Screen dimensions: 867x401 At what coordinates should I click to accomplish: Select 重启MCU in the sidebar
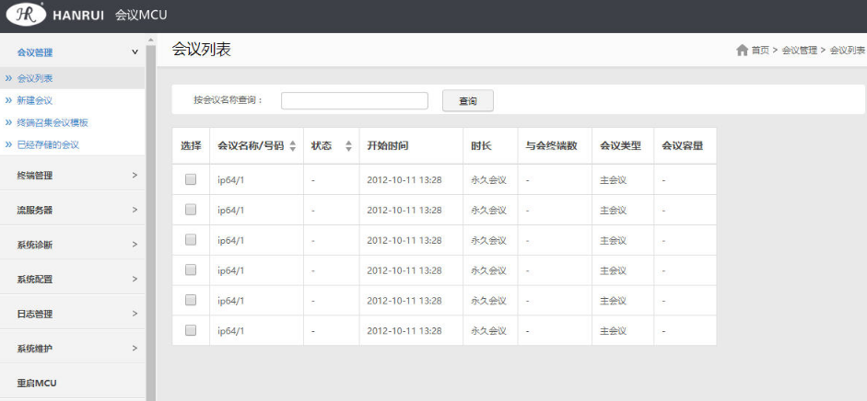[x=37, y=383]
